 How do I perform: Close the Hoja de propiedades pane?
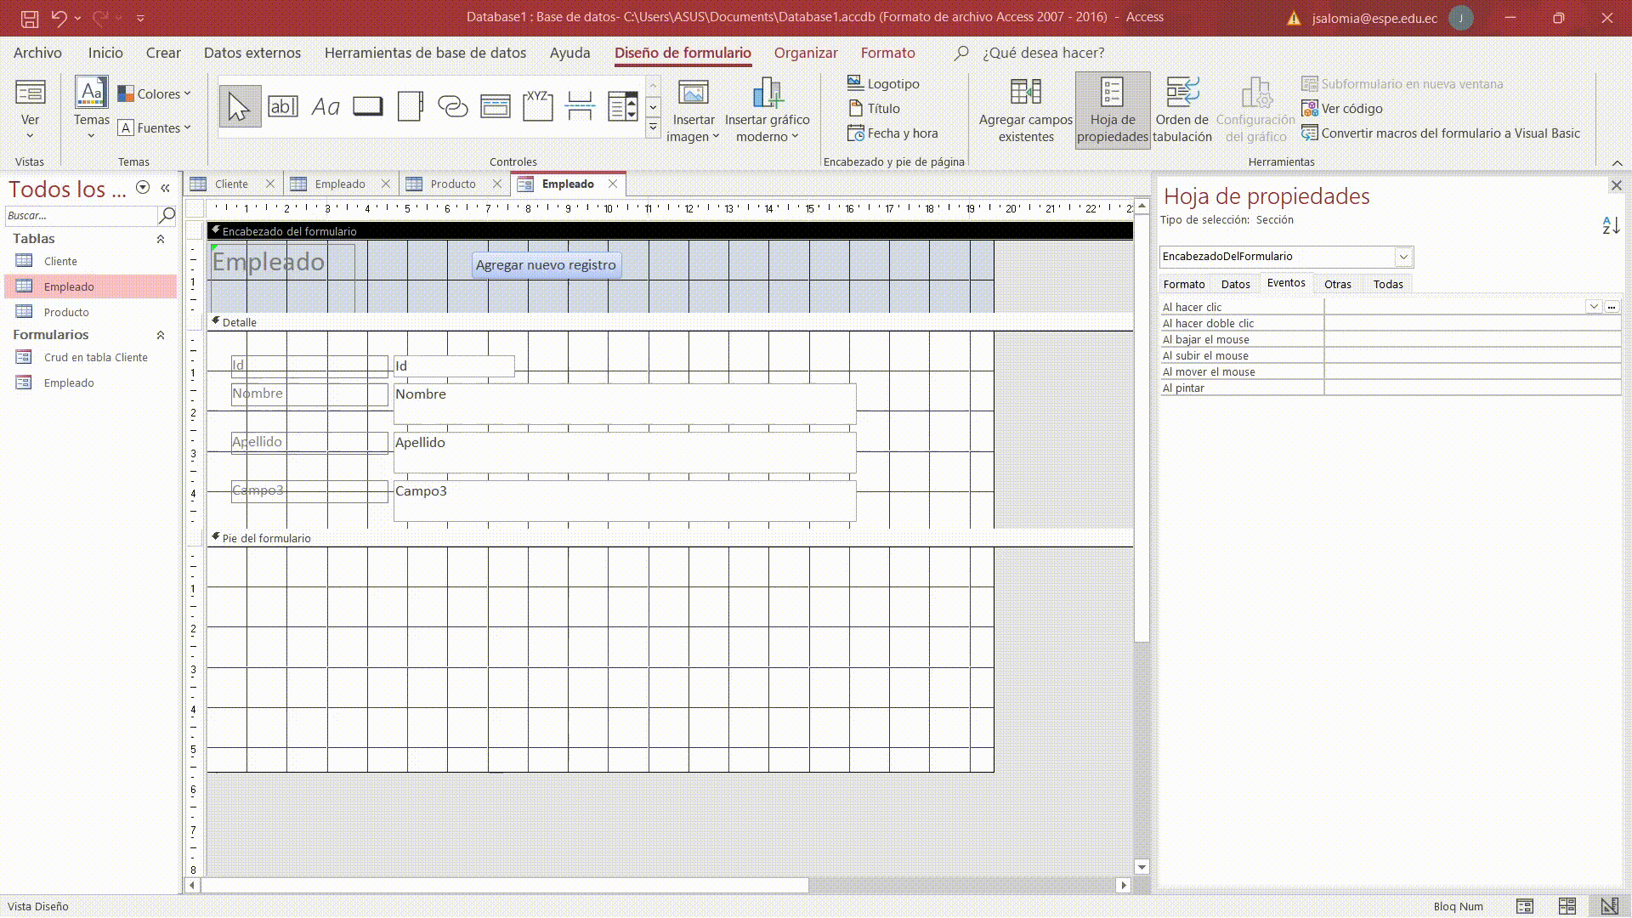(1616, 185)
